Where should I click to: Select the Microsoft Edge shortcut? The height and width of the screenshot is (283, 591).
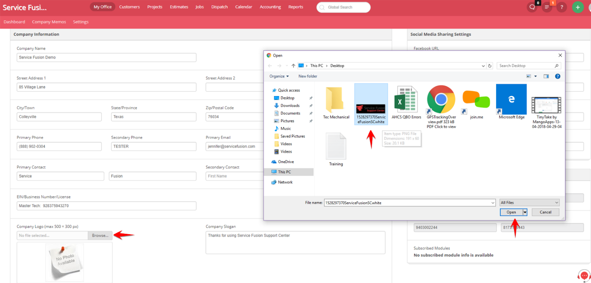coord(511,102)
